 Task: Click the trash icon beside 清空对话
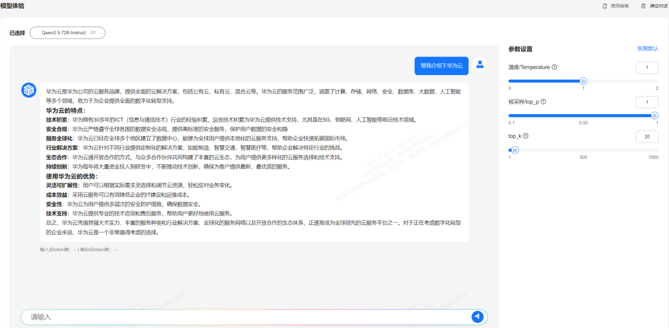pyautogui.click(x=643, y=6)
